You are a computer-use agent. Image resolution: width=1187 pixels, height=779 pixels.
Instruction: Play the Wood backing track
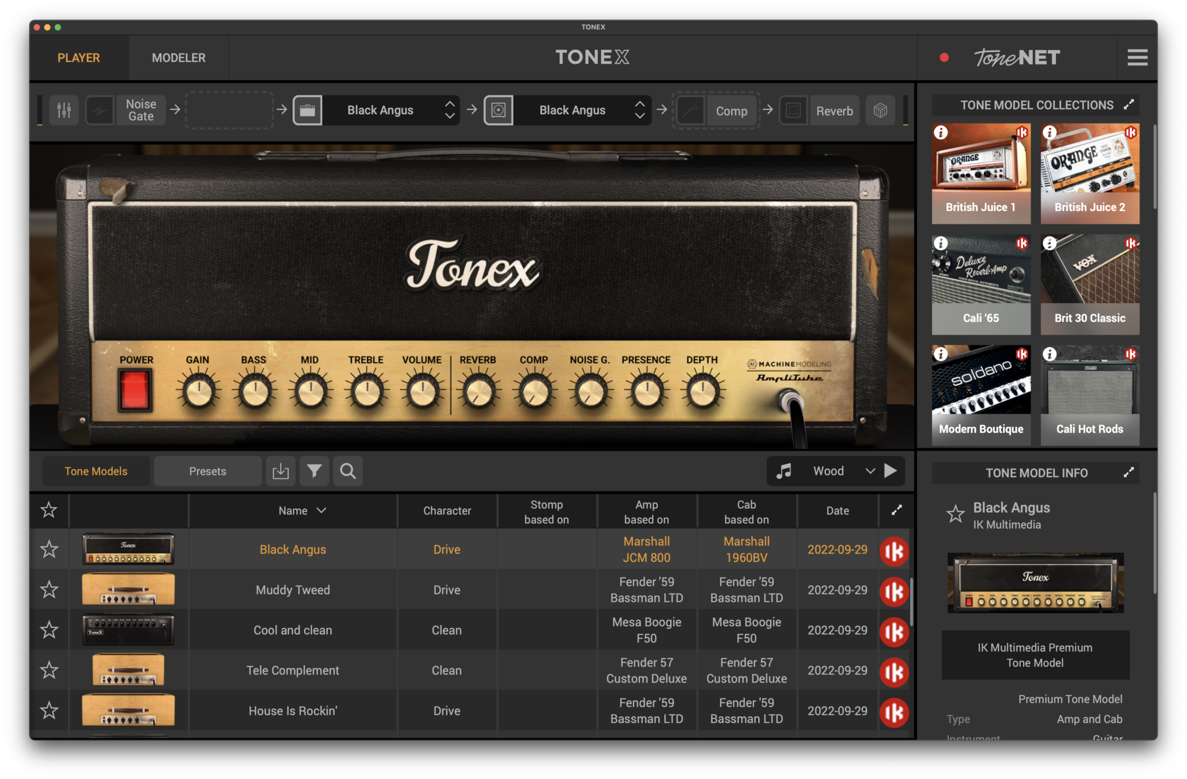891,471
